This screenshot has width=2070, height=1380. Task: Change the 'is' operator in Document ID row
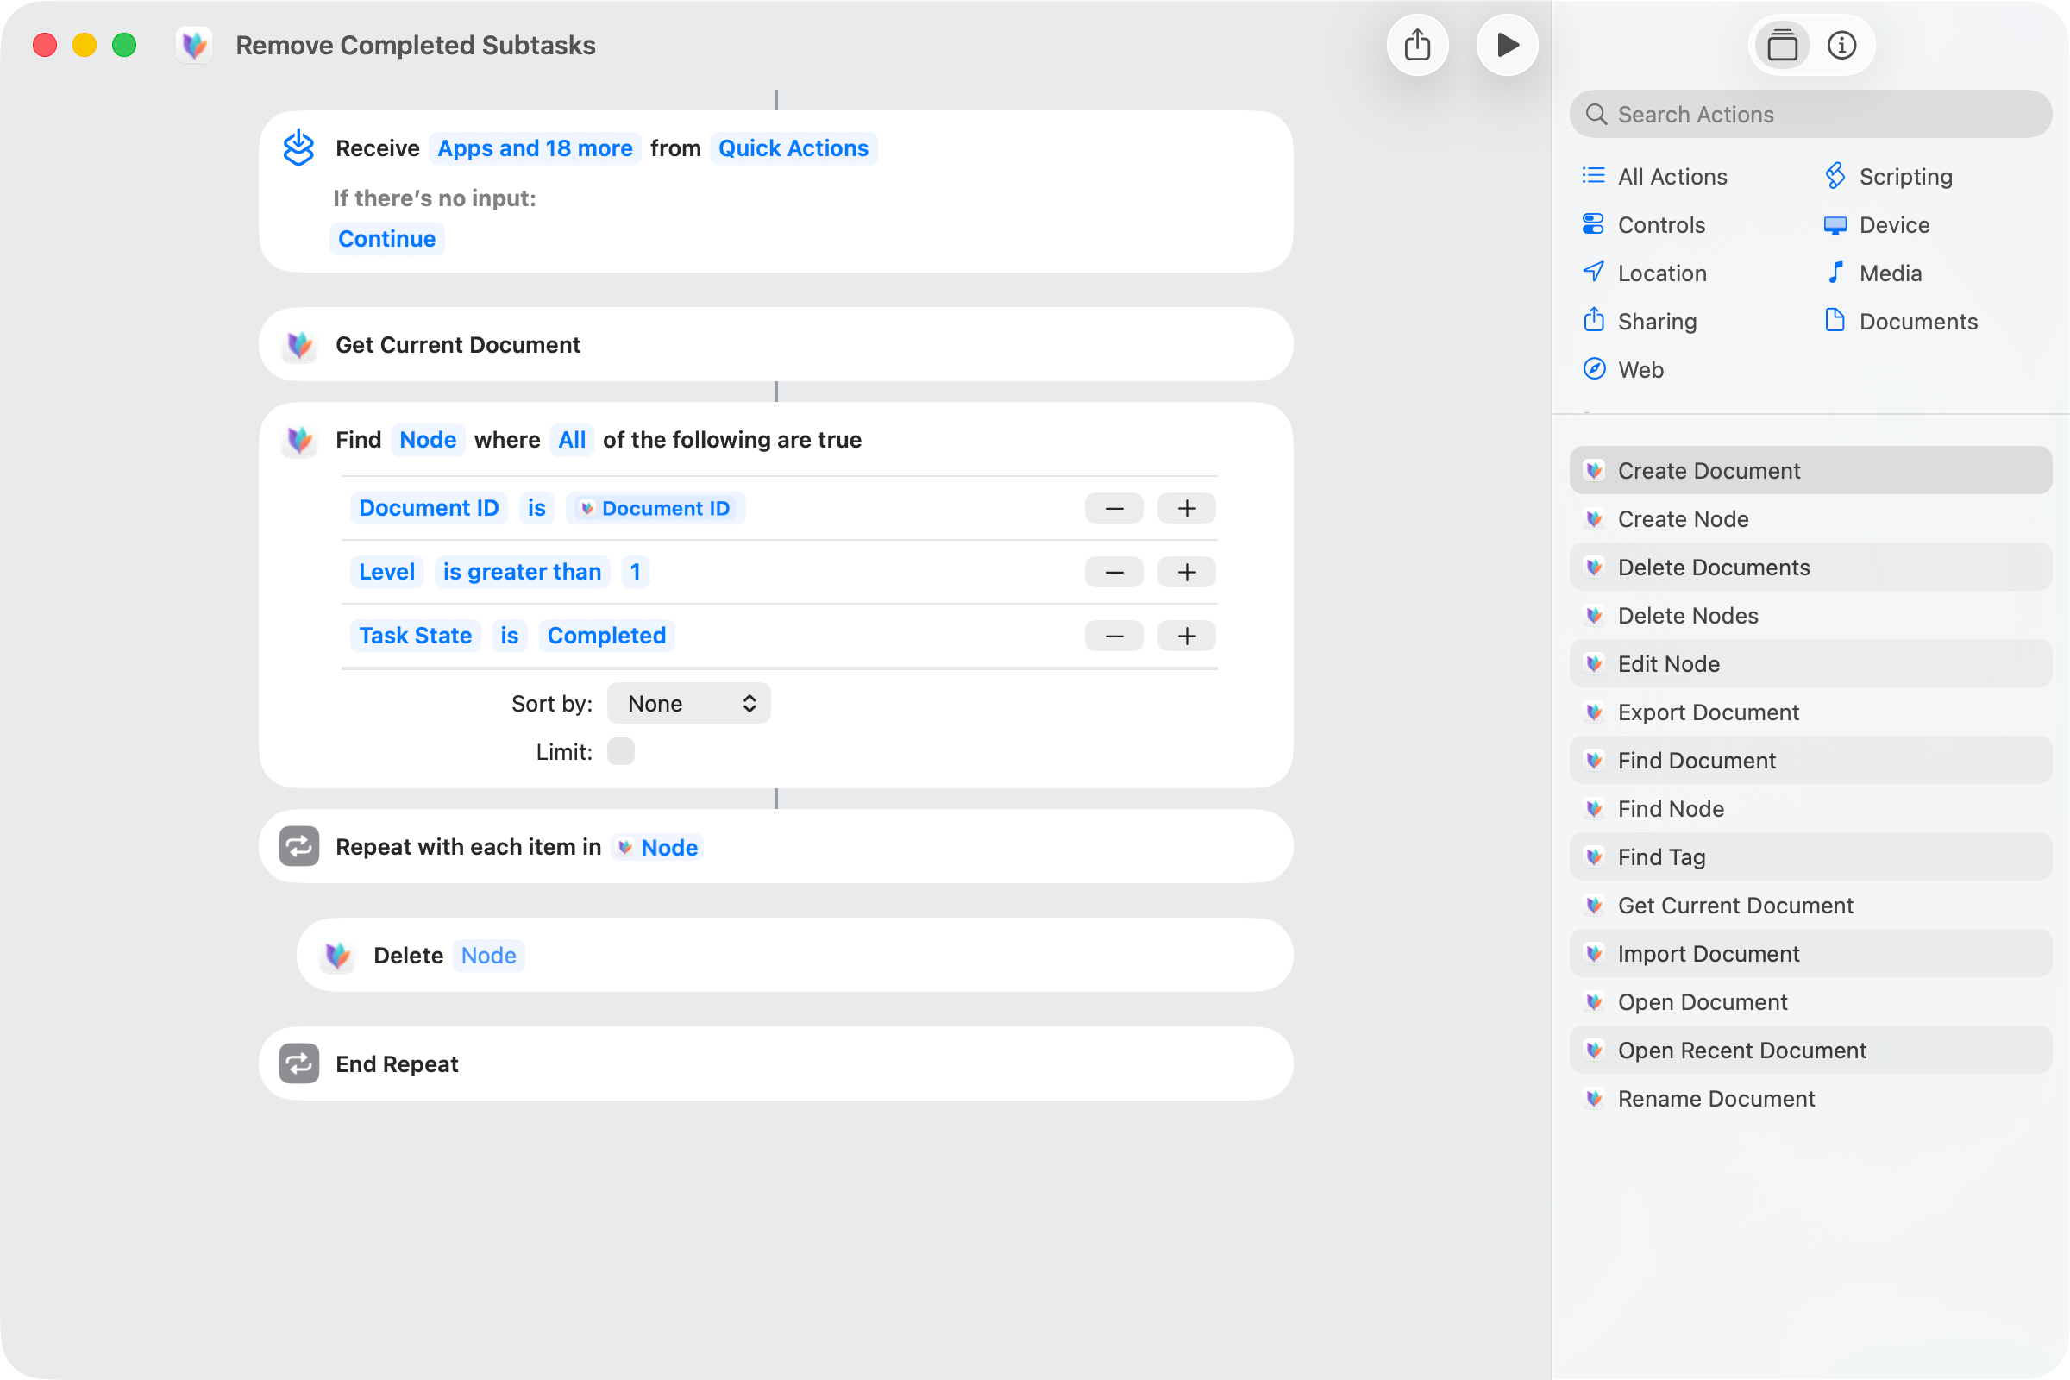coord(536,508)
